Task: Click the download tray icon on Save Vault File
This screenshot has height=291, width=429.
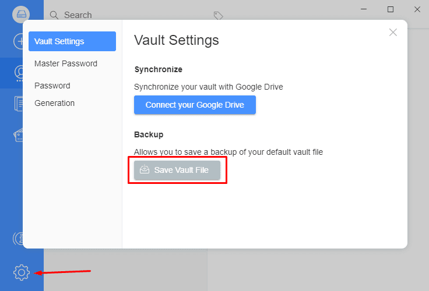Action: [145, 169]
